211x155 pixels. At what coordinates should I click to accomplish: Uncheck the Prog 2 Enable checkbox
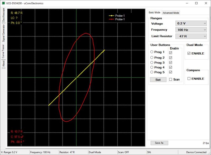(x=170, y=57)
